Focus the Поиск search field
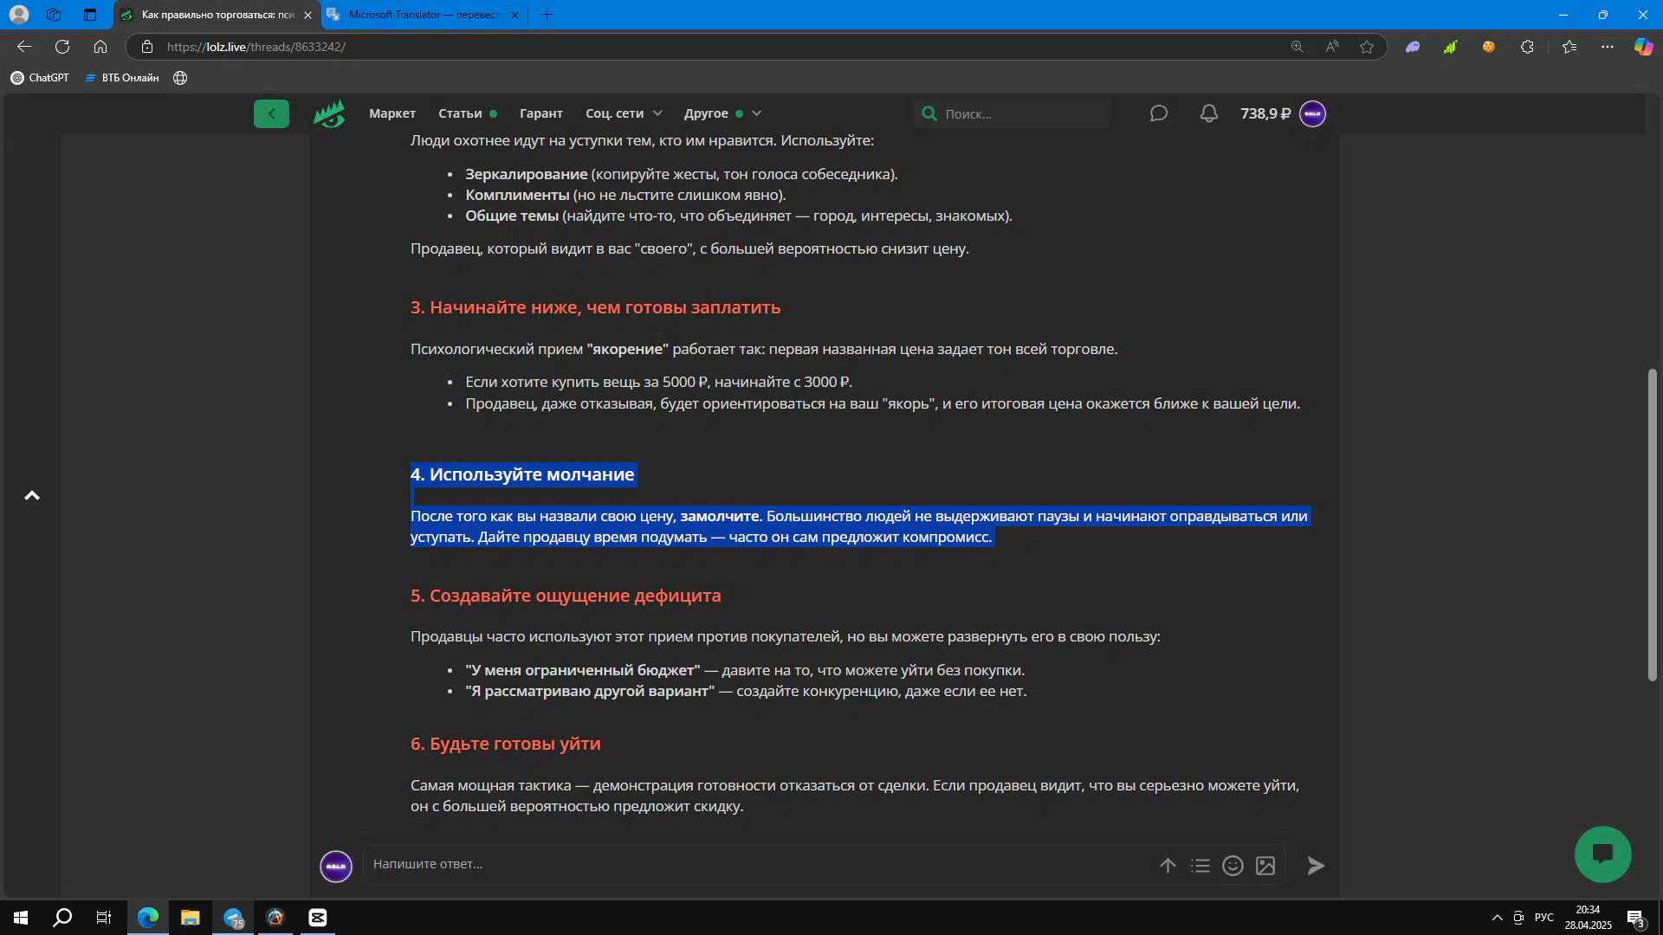 pyautogui.click(x=1022, y=113)
